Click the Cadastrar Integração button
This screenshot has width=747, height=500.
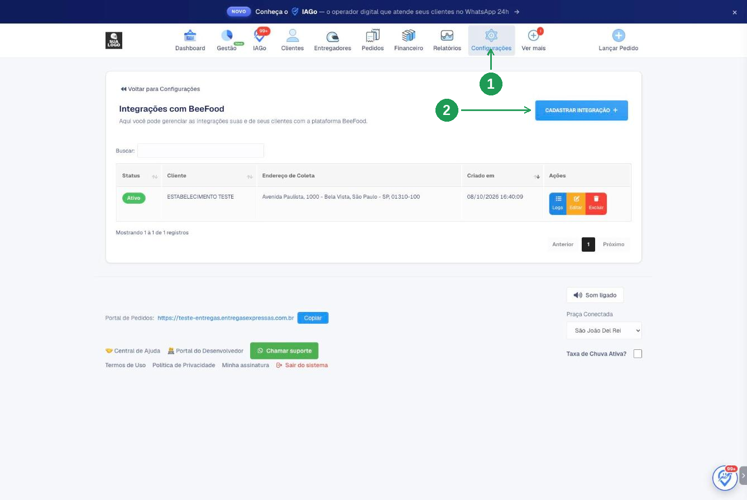point(581,110)
